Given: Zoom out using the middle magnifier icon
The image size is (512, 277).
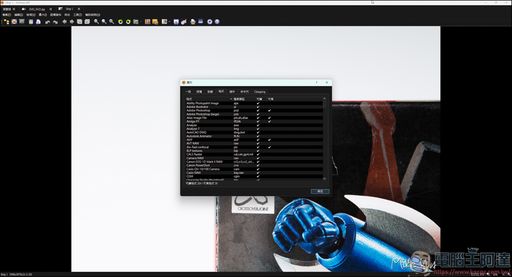Looking at the screenshot, I should 104,22.
